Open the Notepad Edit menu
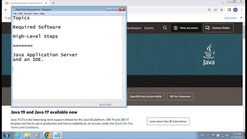 pyautogui.click(x=20, y=14)
